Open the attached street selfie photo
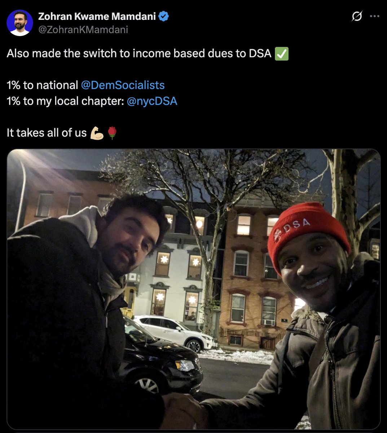 point(194,289)
